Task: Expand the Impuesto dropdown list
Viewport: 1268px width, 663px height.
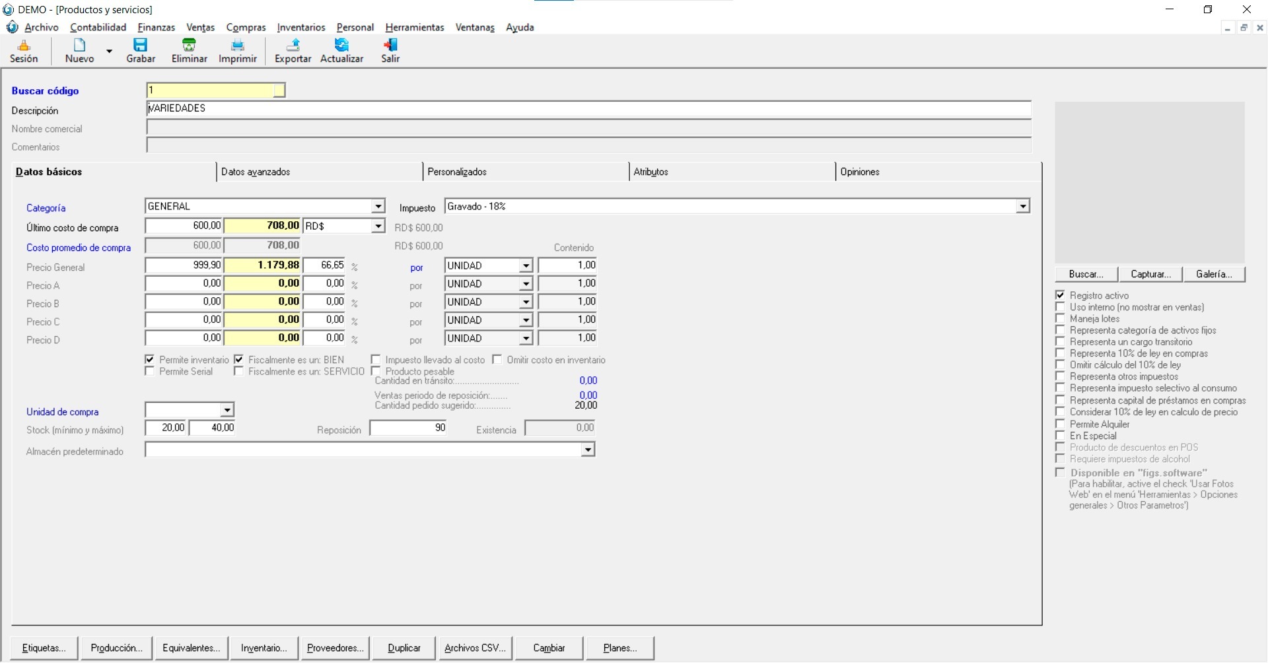Action: 1022,207
